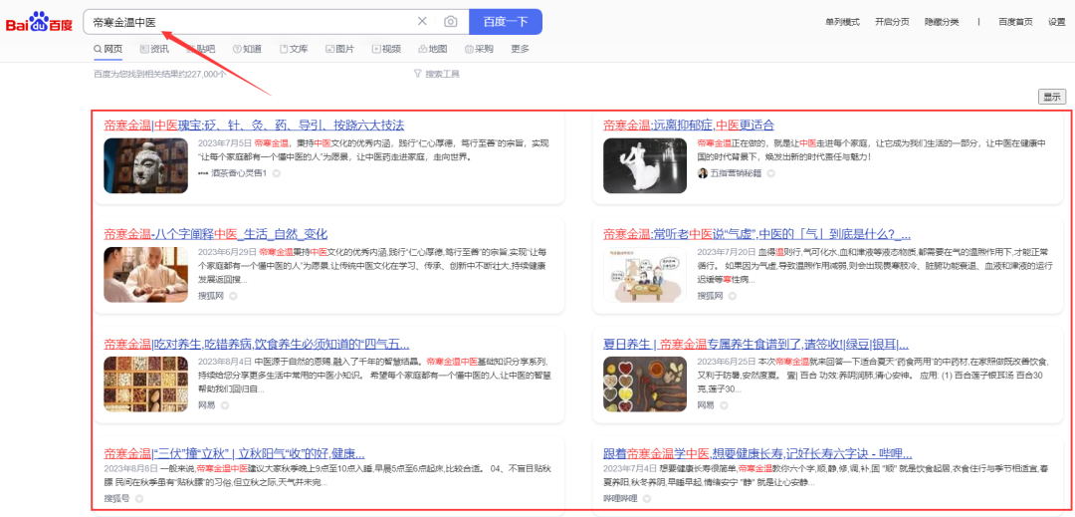Click the black-and-white dancer thumbnail
Viewport: 1075px width, 517px height.
[645, 165]
